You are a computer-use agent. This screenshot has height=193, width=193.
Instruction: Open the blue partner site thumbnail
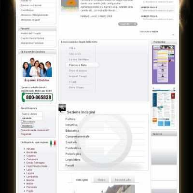pyautogui.click(x=164, y=107)
